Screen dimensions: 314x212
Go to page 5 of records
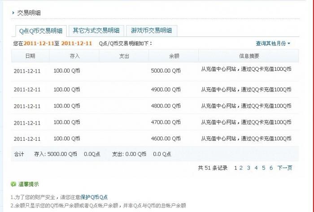(264, 168)
